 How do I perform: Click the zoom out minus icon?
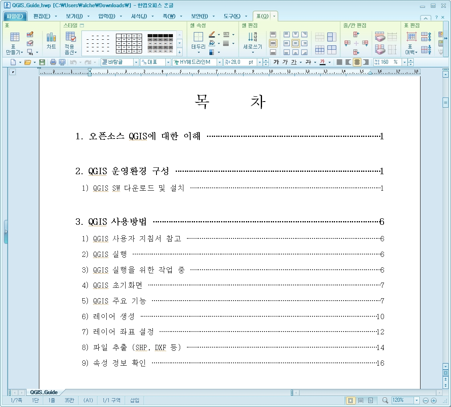coord(426,401)
